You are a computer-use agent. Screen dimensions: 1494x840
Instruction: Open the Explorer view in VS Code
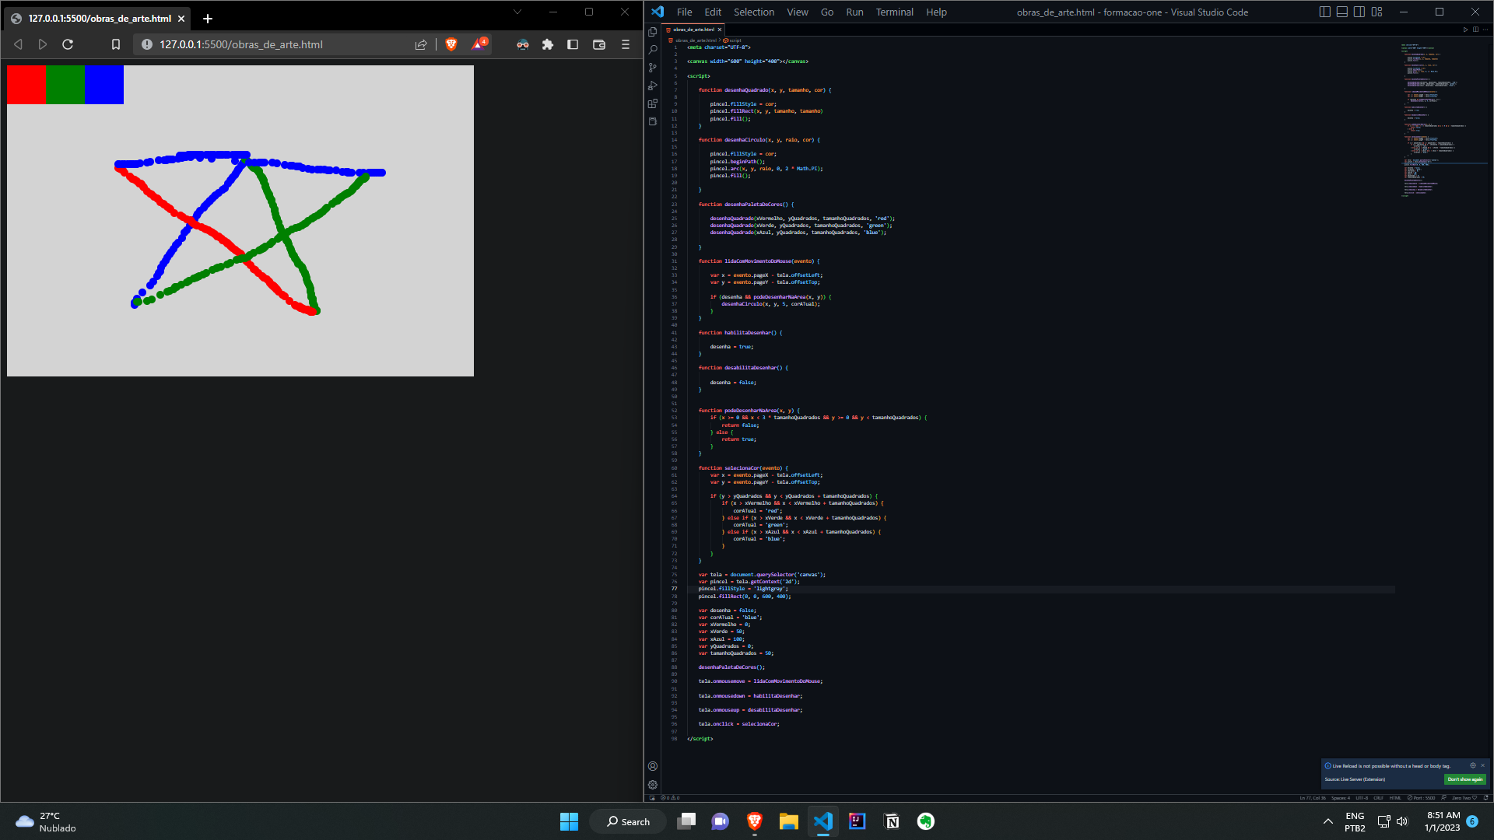(x=652, y=32)
